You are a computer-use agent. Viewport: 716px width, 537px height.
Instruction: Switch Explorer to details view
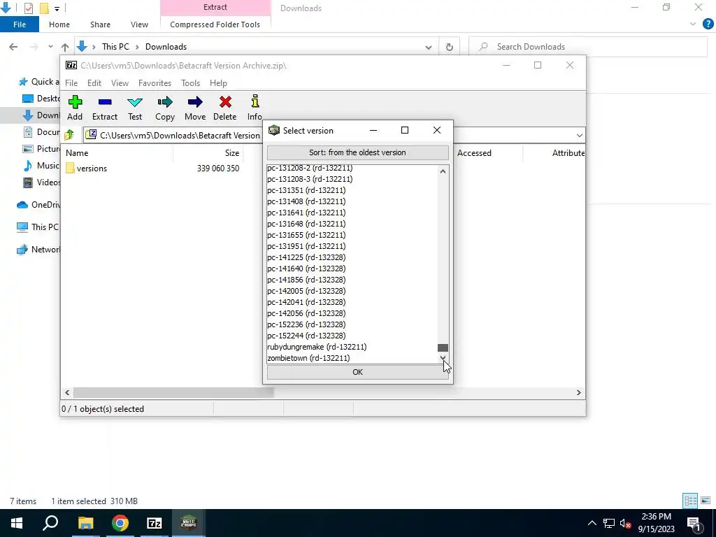[690, 501]
